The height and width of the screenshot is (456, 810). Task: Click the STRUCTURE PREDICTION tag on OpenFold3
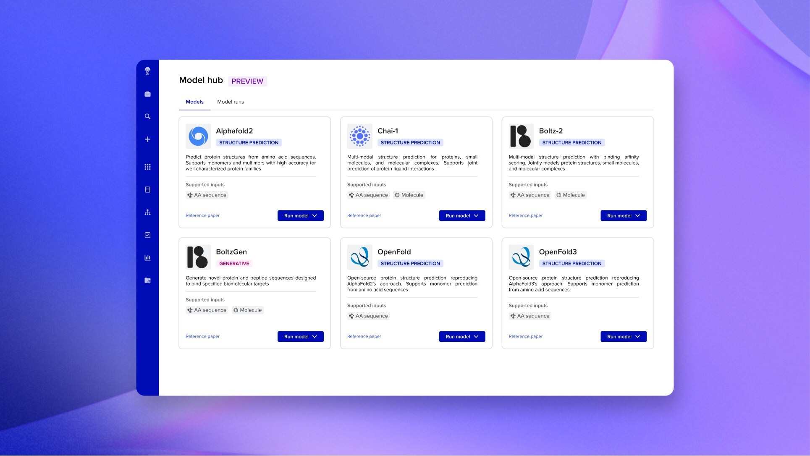pyautogui.click(x=572, y=264)
